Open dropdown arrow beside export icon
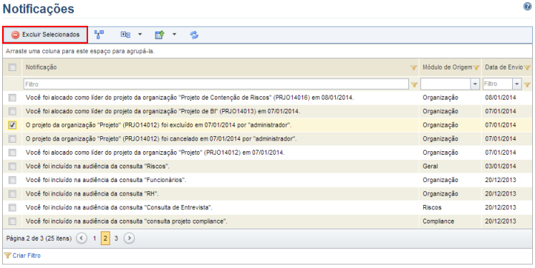The width and height of the screenshot is (535, 268). (x=174, y=34)
